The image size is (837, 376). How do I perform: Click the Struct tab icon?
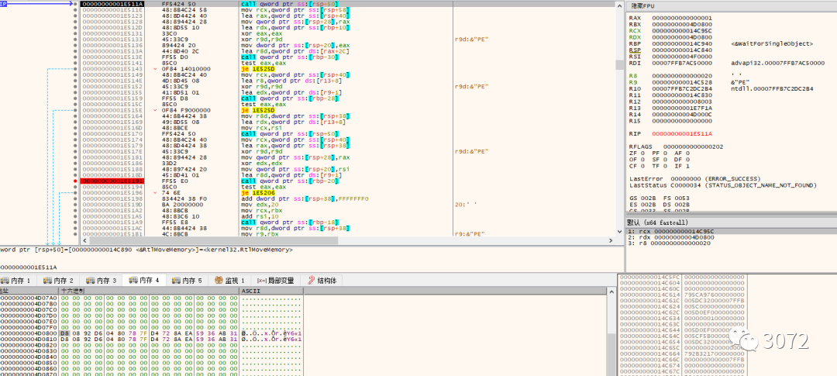click(x=312, y=281)
